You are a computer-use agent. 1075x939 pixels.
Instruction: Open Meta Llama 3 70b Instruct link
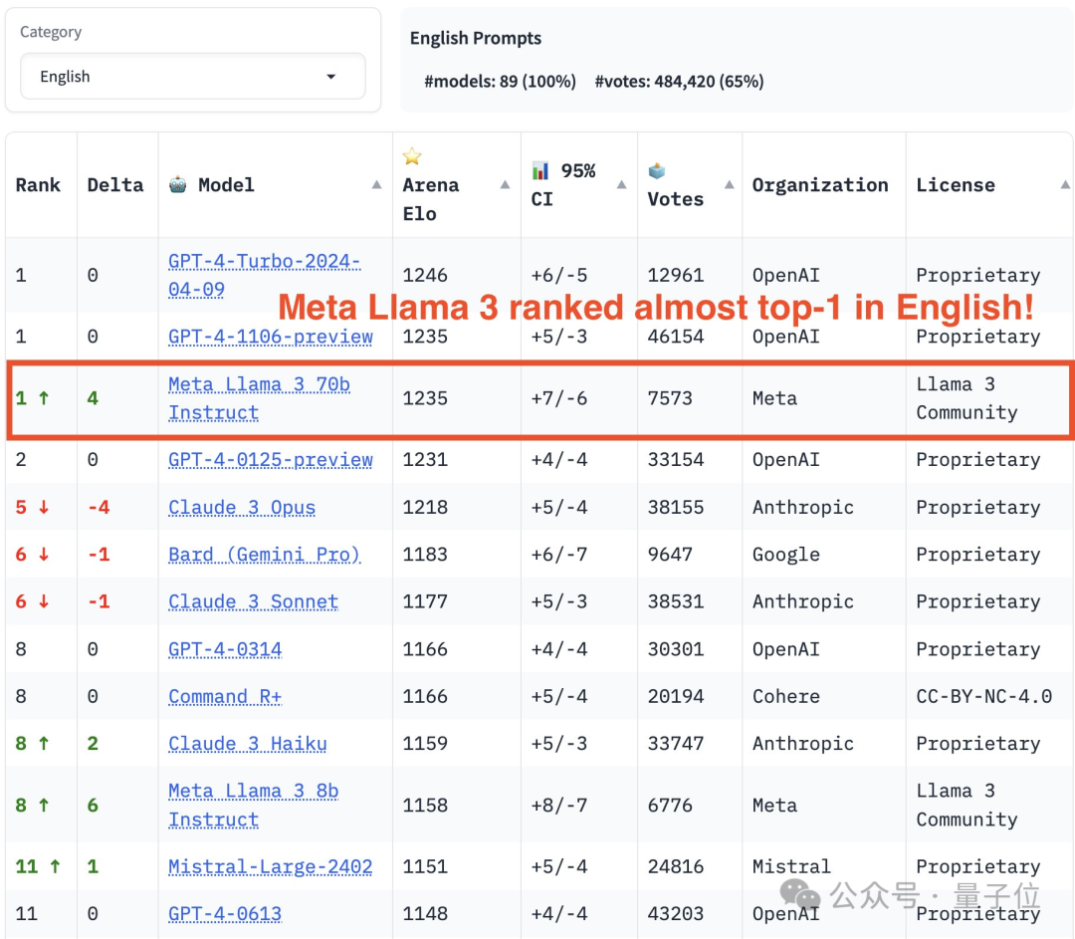point(259,398)
